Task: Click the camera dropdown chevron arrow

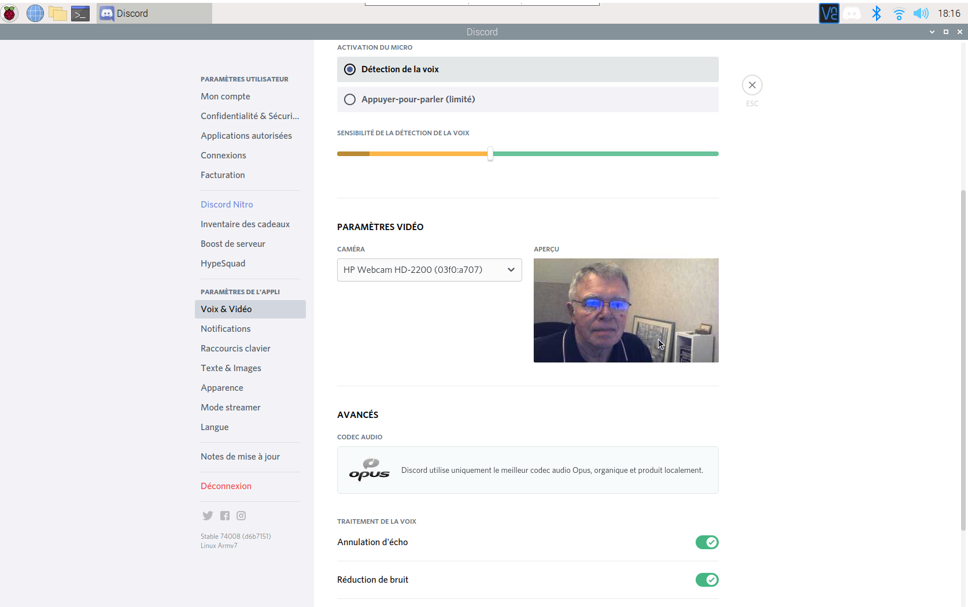Action: 511,270
